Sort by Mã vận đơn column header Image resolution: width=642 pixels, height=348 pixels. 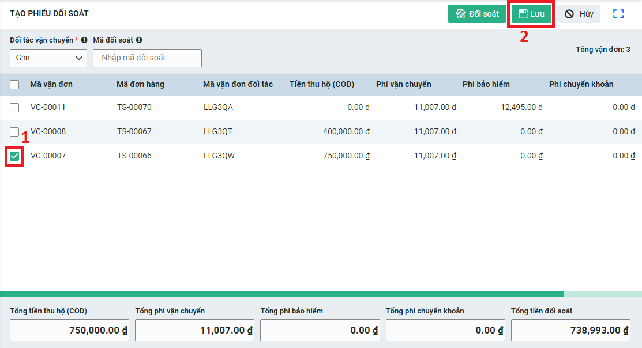pos(51,84)
